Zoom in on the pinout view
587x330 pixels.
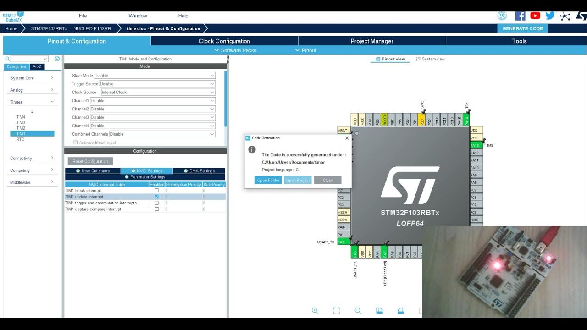[x=315, y=311]
